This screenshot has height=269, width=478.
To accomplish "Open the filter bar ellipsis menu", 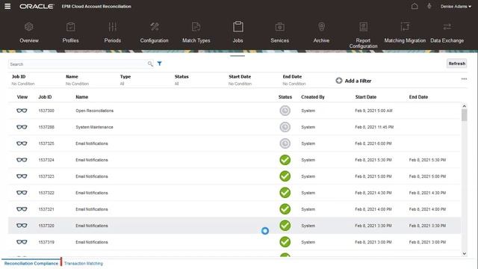I will pyautogui.click(x=464, y=78).
